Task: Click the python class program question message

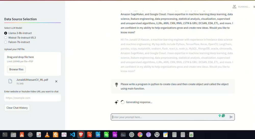Action: click(174, 86)
